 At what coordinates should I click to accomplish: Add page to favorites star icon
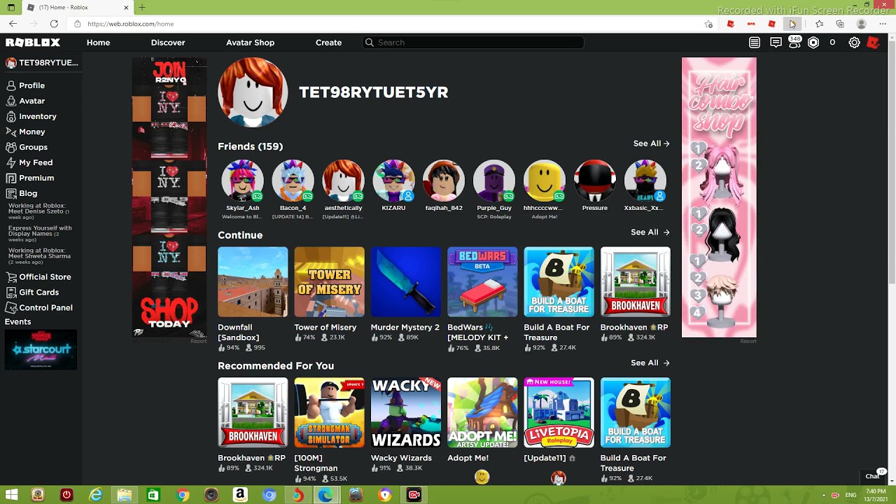click(709, 24)
